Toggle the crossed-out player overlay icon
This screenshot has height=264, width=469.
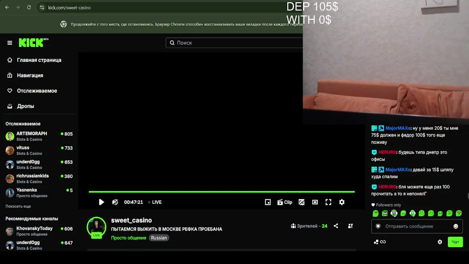click(x=302, y=202)
